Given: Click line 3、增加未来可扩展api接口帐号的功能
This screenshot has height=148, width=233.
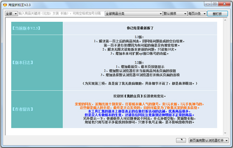Looking at the screenshot, I should tap(139, 54).
